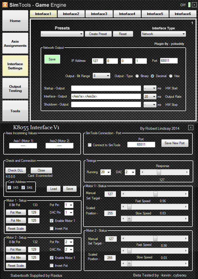Open the Output Bit Range dropdown

point(101,76)
